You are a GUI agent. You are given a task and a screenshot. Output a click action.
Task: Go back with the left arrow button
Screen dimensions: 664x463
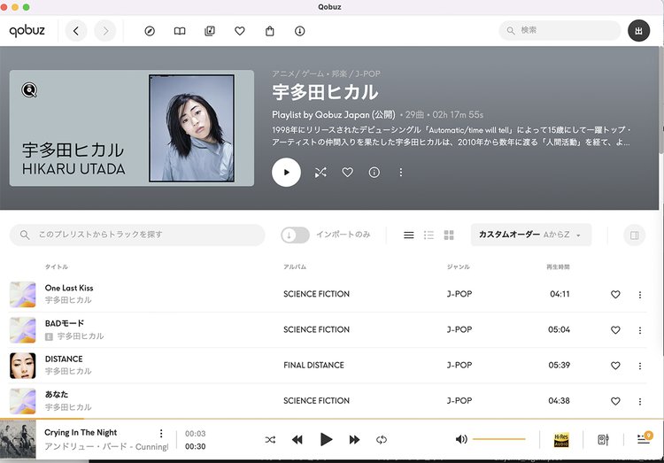pyautogui.click(x=76, y=31)
